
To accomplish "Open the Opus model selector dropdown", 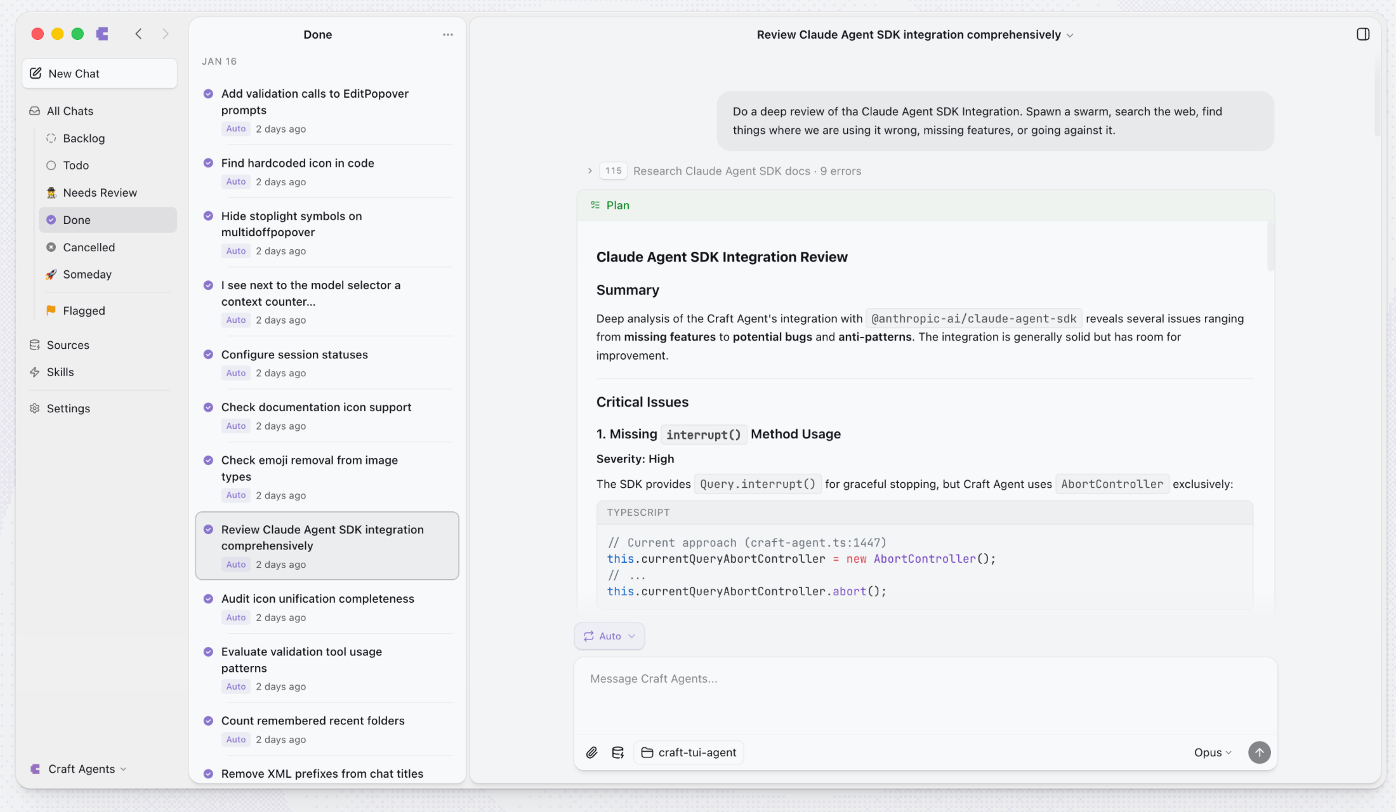I will pyautogui.click(x=1212, y=752).
